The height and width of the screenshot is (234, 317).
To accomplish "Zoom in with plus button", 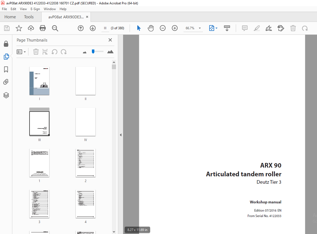I will [175, 28].
